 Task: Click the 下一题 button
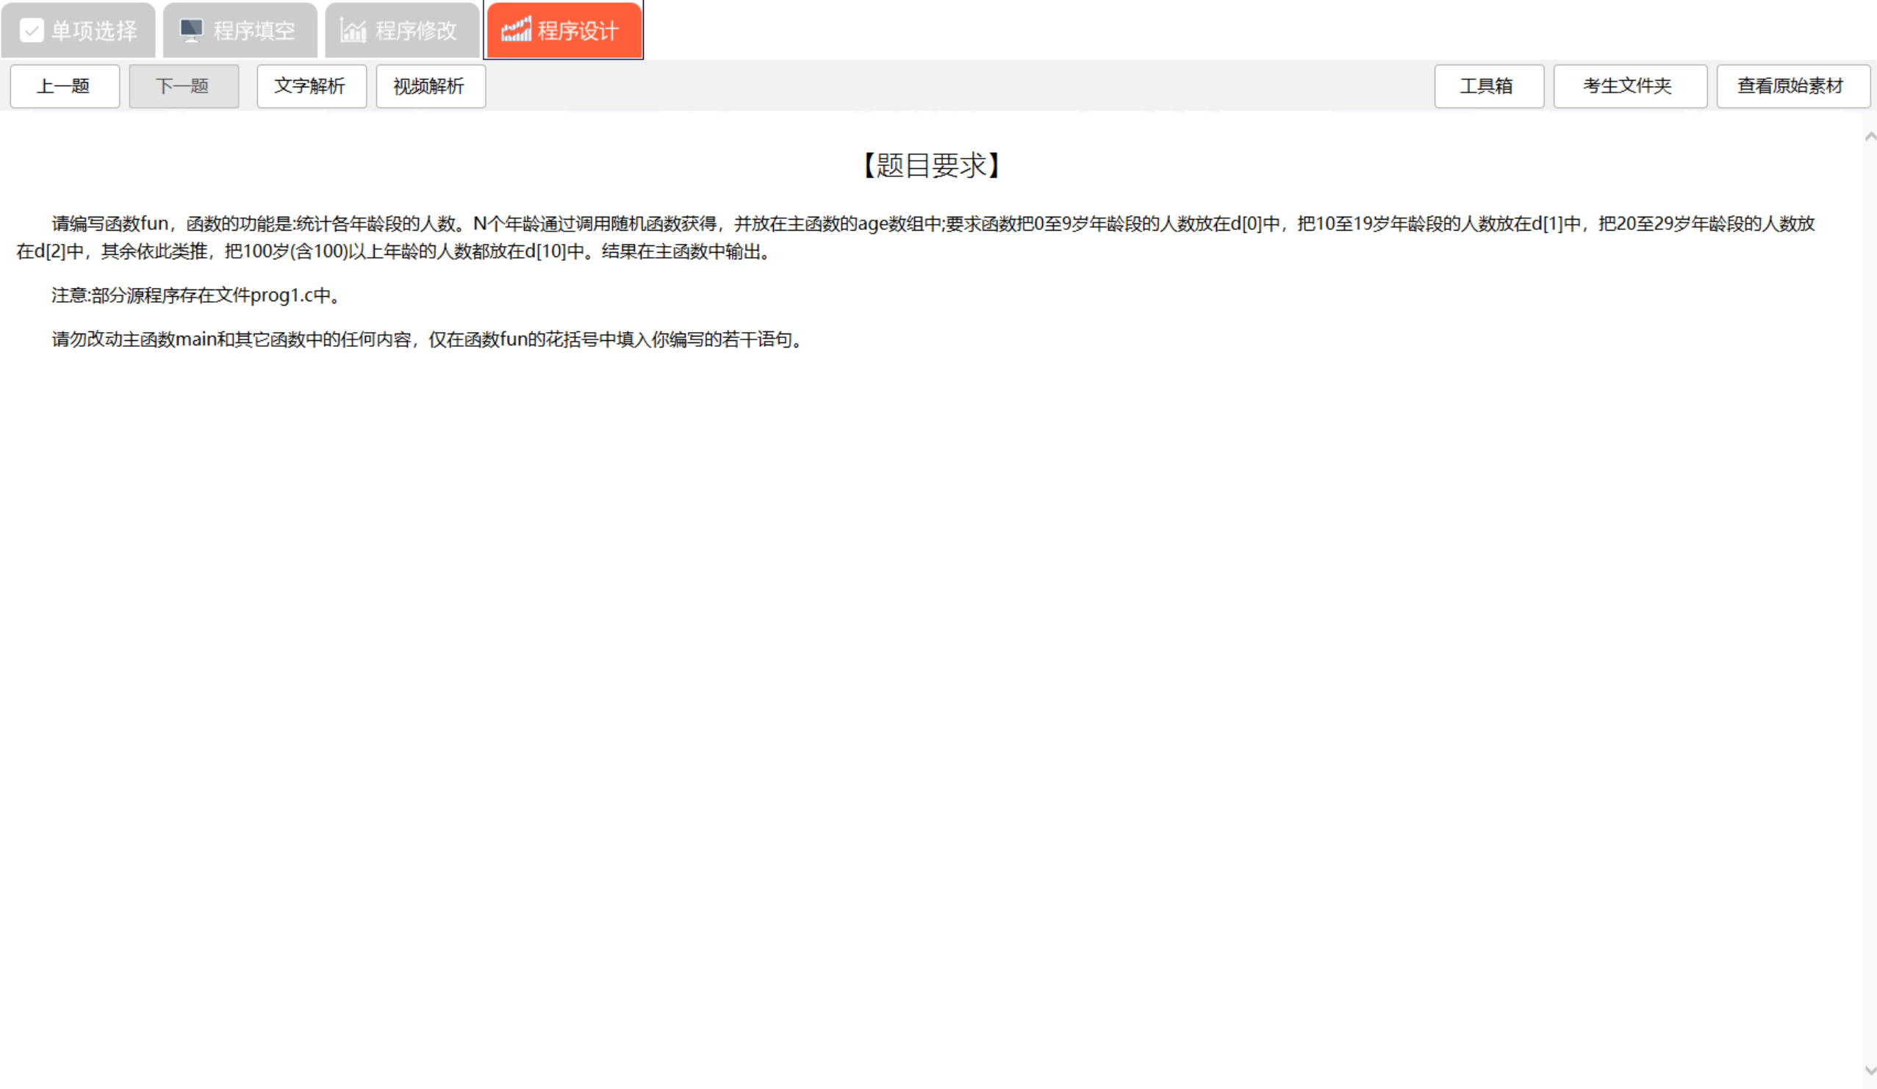(x=184, y=87)
